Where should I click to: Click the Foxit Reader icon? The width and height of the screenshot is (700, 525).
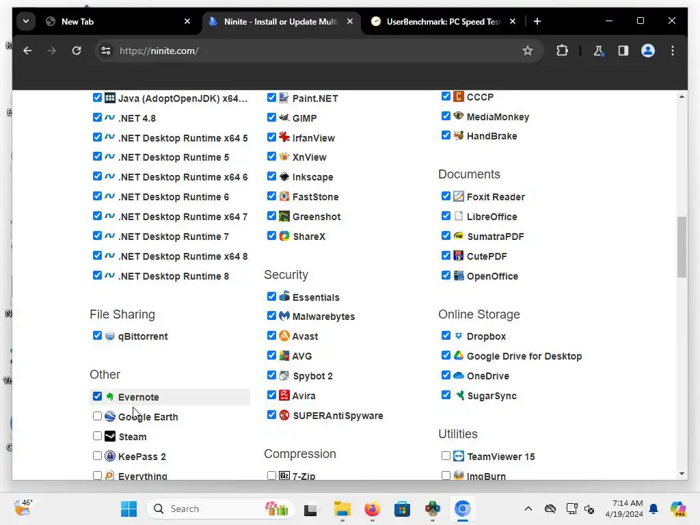point(459,196)
